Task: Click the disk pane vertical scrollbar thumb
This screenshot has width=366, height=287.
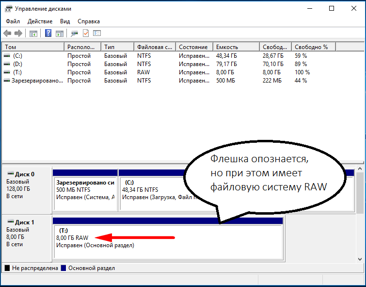Action: pos(360,193)
